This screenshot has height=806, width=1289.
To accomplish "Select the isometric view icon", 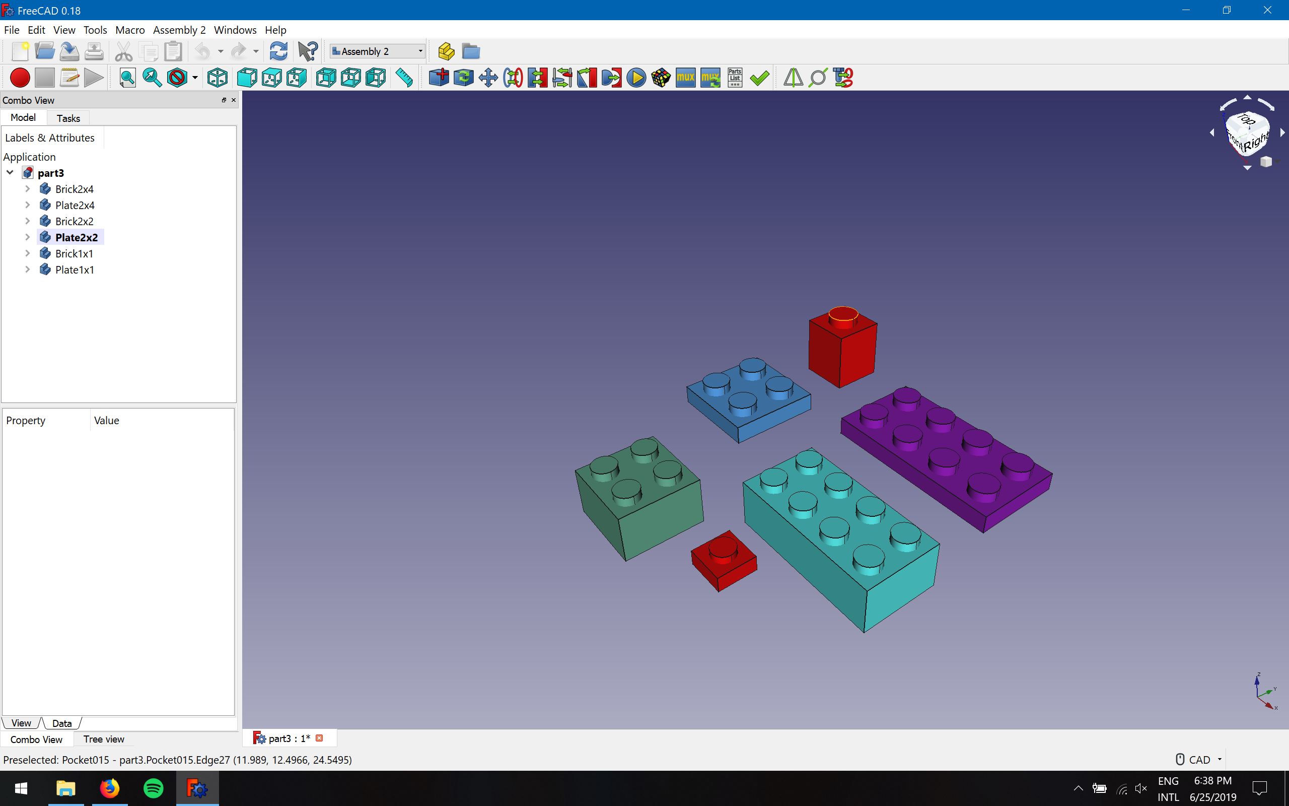I will [218, 78].
